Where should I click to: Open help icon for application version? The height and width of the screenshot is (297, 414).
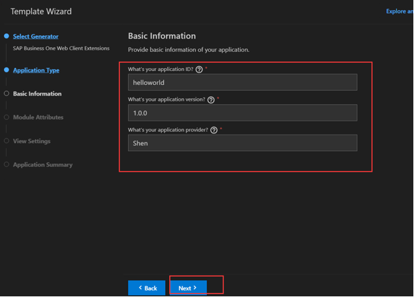click(211, 100)
